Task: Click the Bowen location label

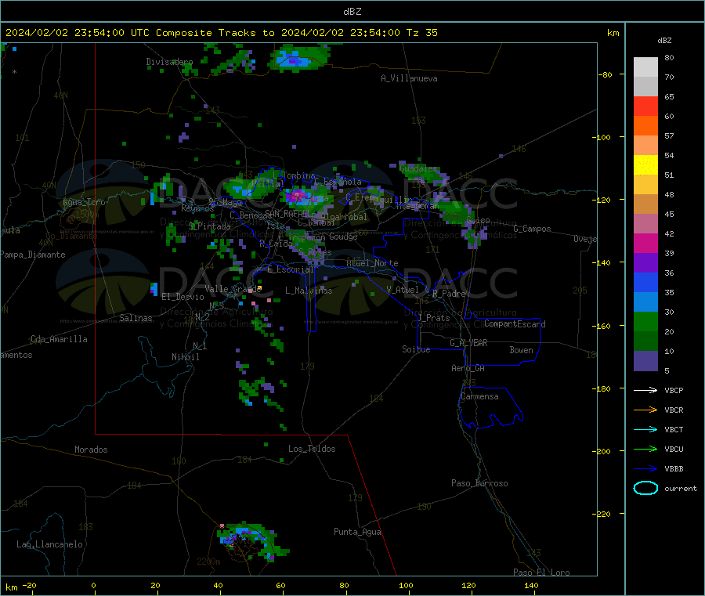Action: (521, 350)
